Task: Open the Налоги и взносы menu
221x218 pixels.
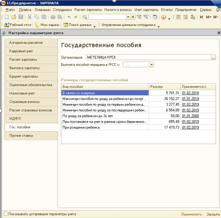Action: 118,10
